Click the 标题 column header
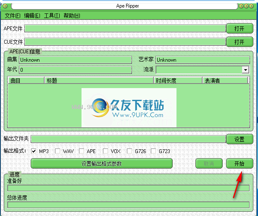The image size is (258, 216). point(99,81)
